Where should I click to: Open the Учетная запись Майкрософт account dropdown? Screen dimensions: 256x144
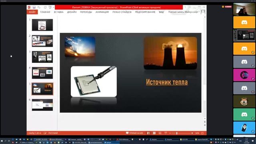pos(184,12)
